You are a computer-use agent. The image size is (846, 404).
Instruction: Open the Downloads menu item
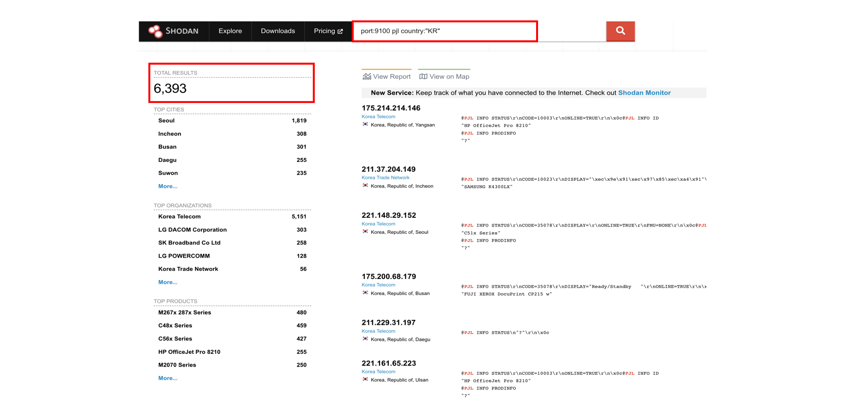tap(278, 31)
